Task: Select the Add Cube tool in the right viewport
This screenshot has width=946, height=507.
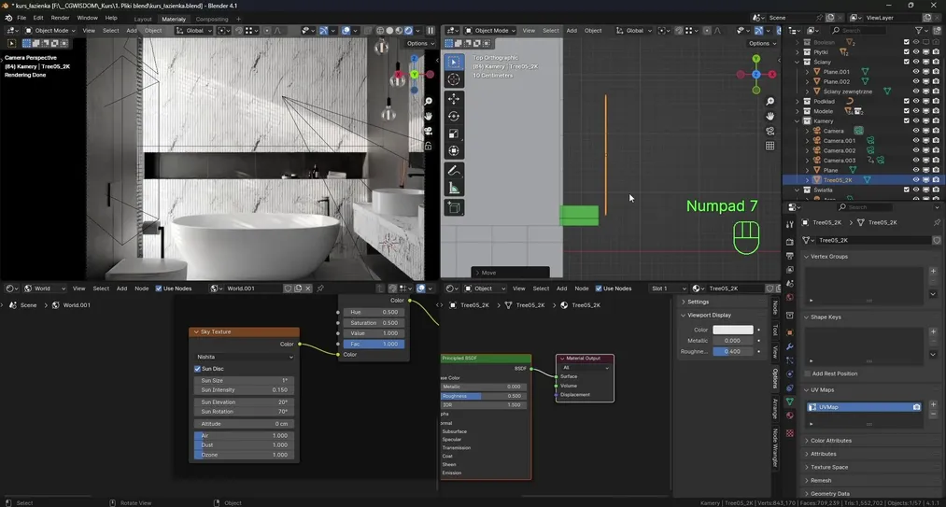Action: pos(453,208)
